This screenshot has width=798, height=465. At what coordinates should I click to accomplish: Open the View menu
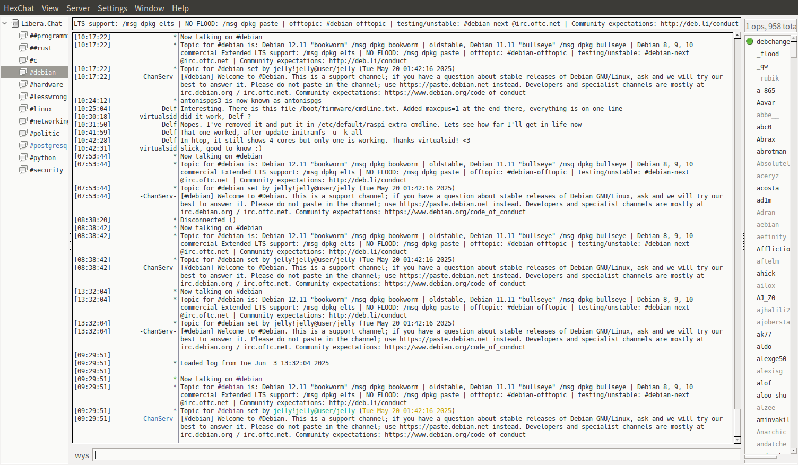[50, 8]
